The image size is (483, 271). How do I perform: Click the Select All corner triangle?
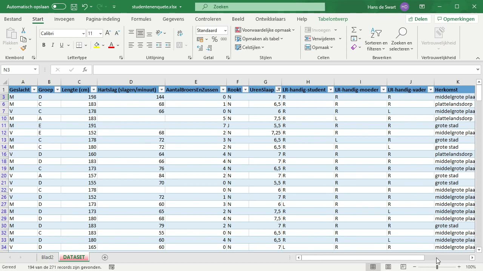coord(5,82)
